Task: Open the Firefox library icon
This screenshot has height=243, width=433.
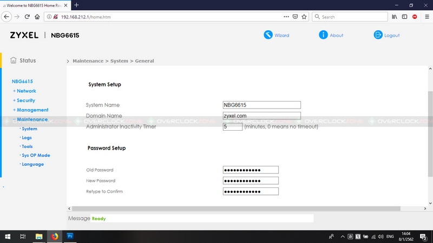Action: (395, 17)
